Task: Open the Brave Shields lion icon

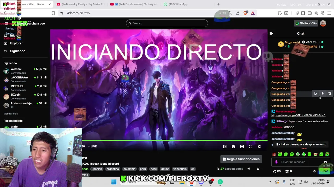Action: pyautogui.click(x=245, y=13)
